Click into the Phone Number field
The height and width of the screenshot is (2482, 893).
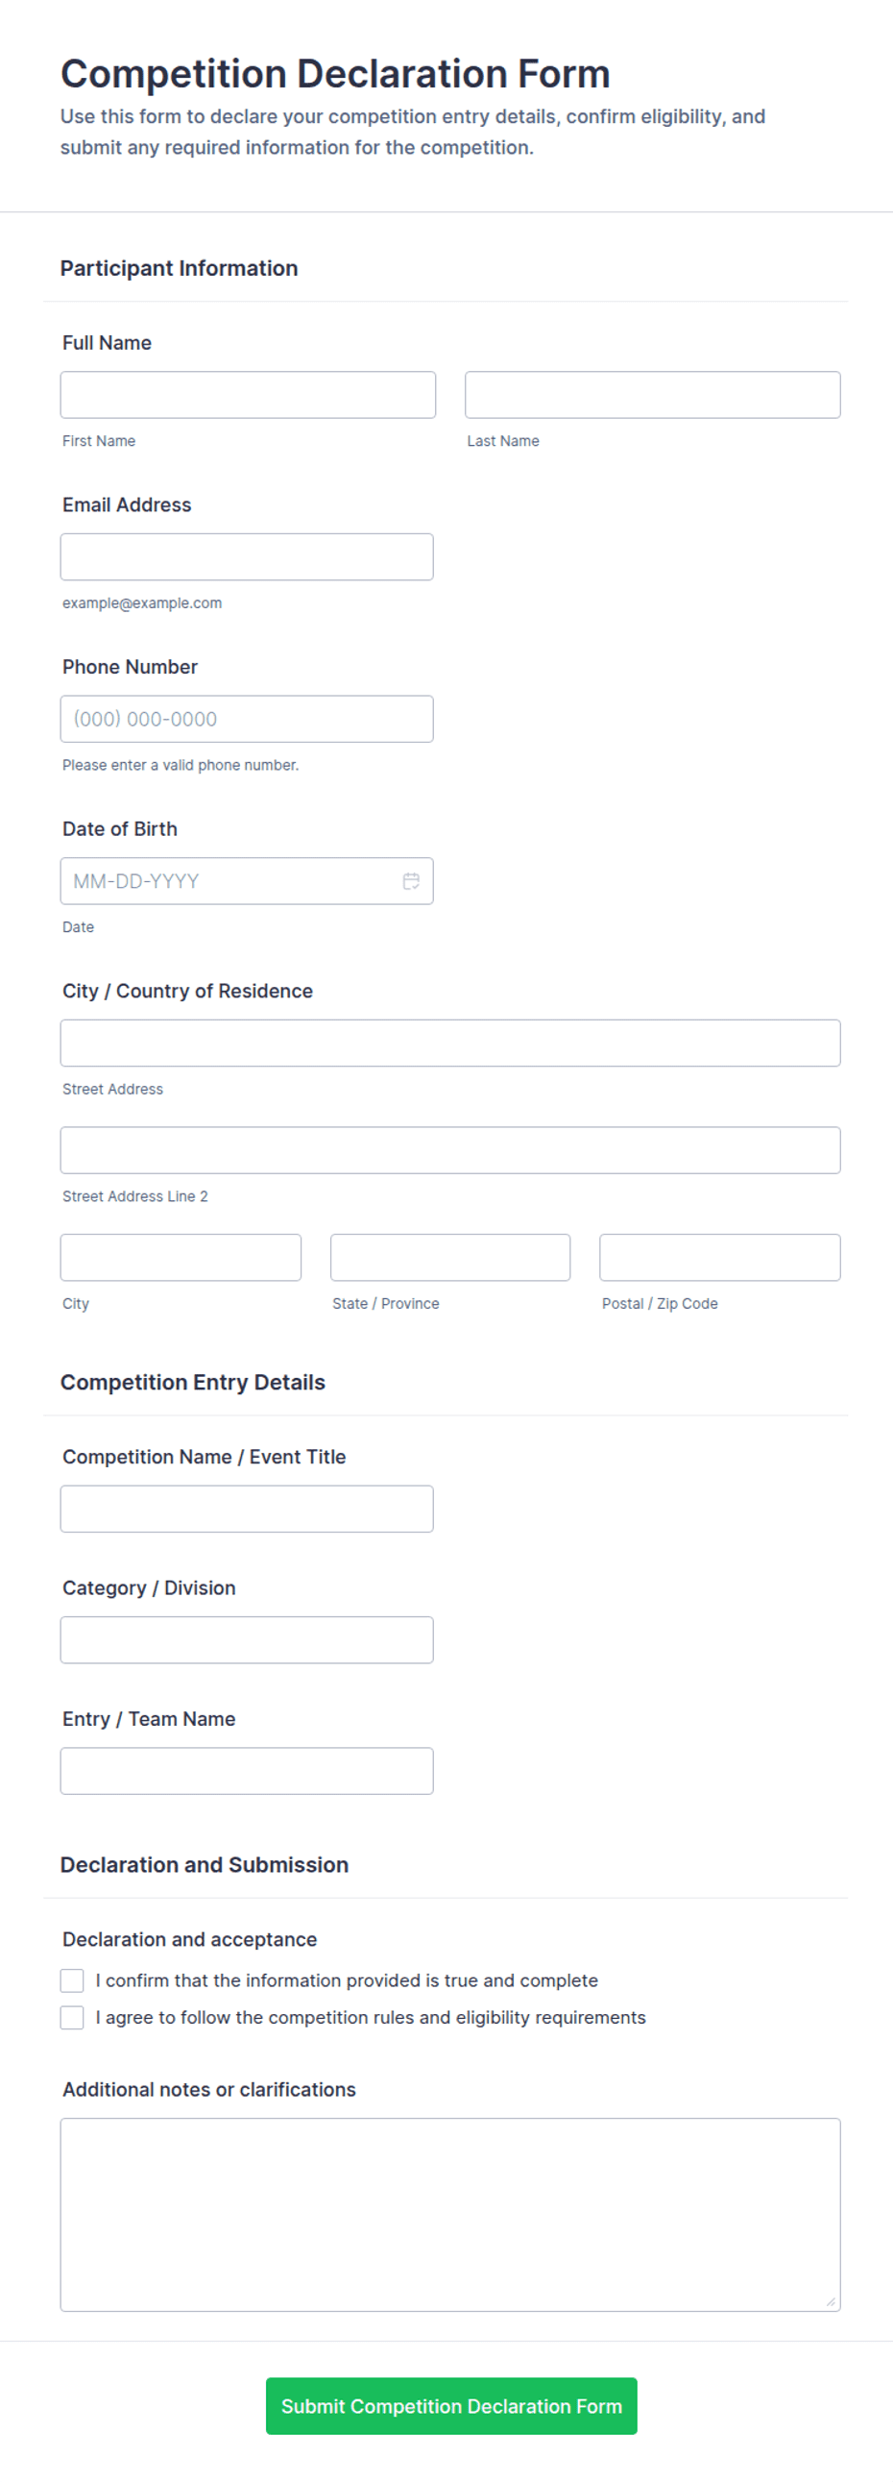(x=247, y=719)
